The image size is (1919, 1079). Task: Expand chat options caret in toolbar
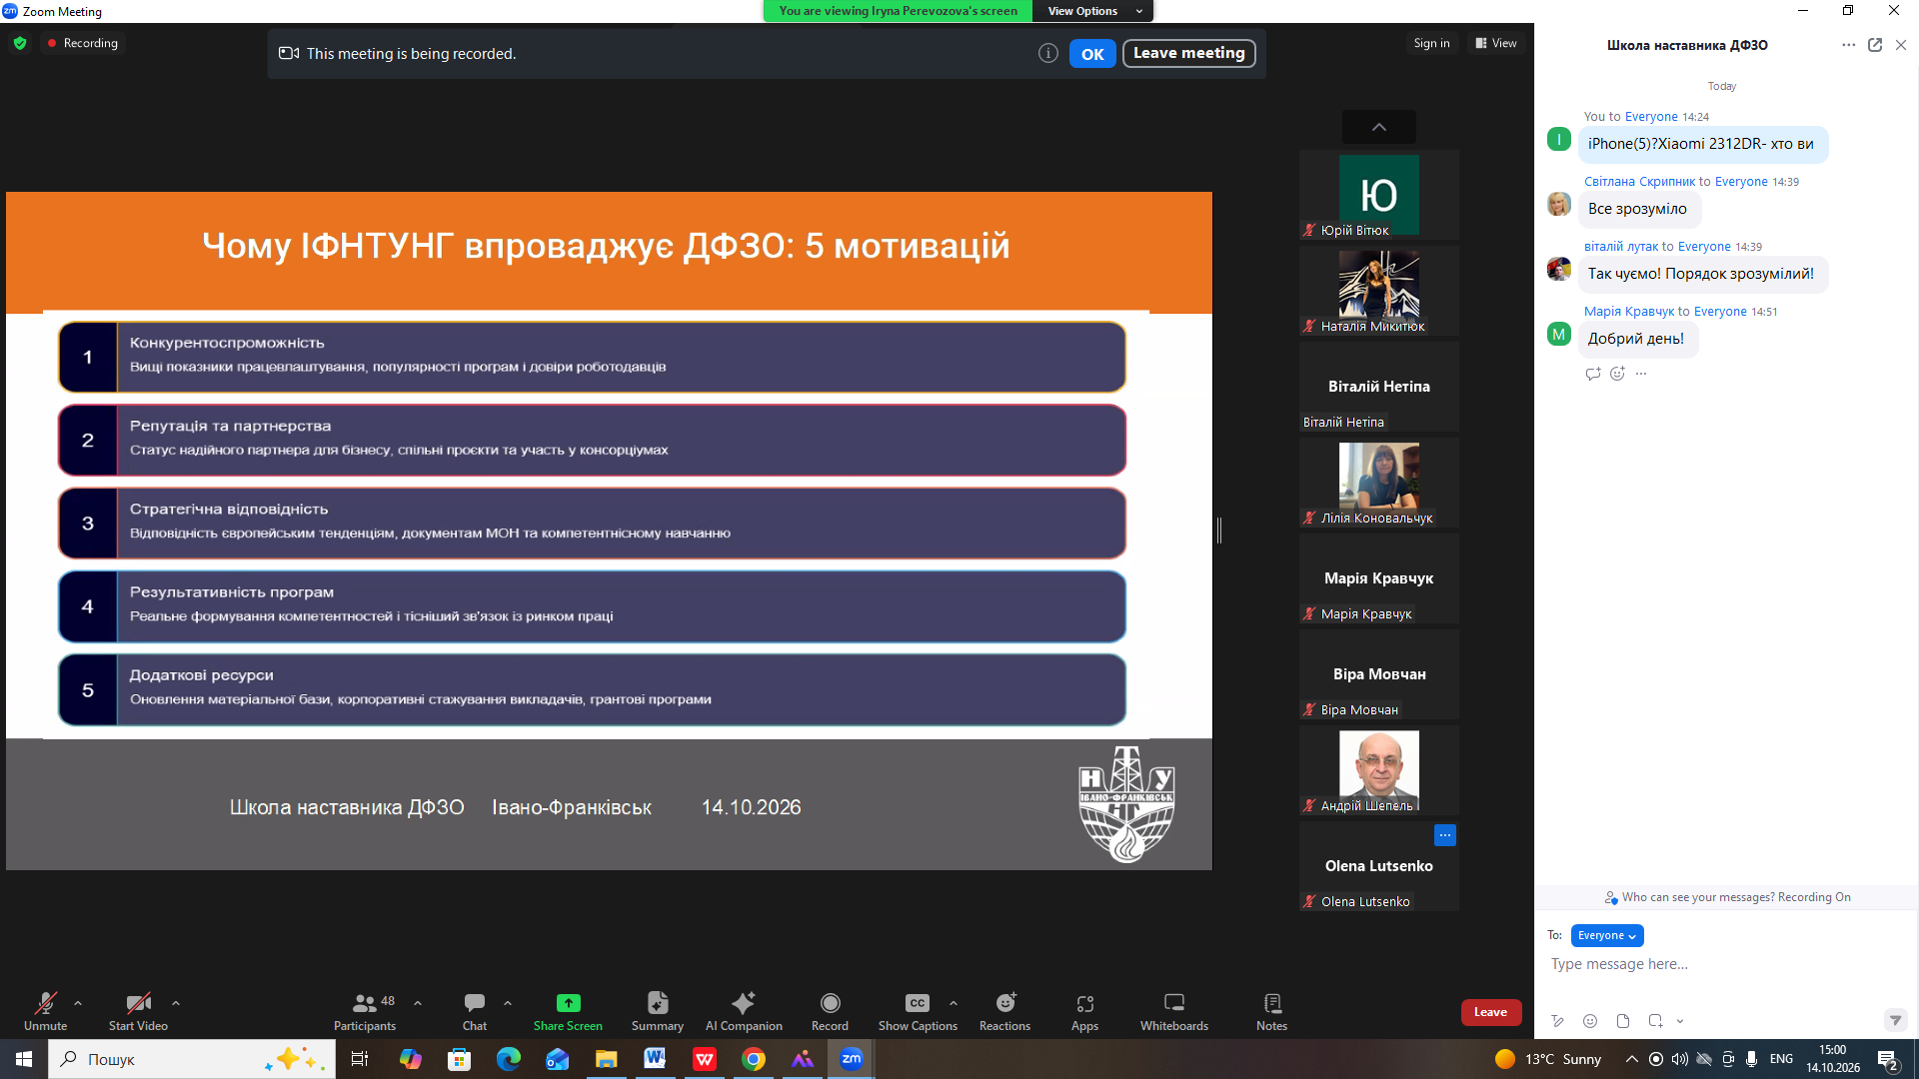508,1003
